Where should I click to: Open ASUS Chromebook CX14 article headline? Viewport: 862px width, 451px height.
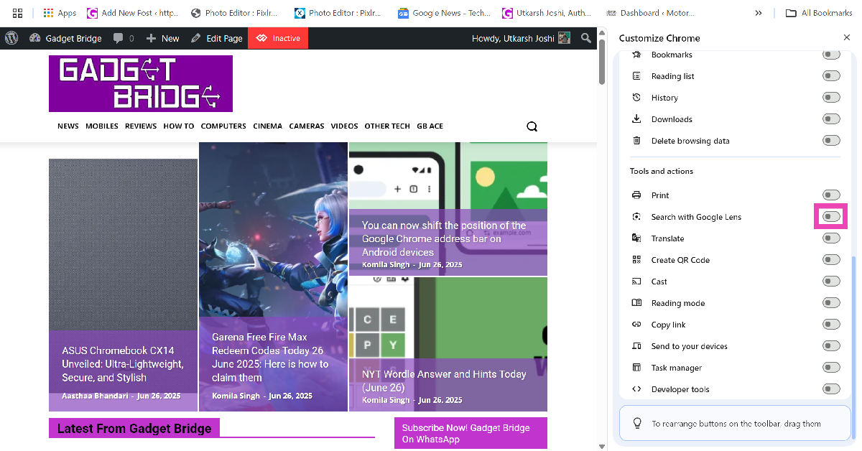click(122, 364)
